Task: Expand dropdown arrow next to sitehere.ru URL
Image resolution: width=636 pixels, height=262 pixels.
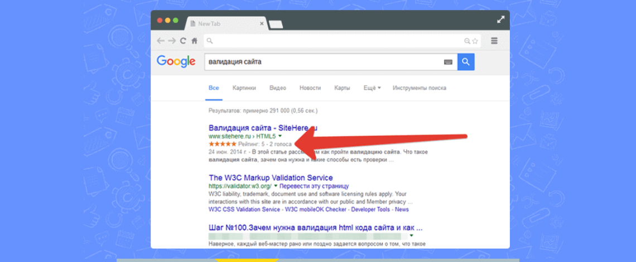Action: click(280, 136)
